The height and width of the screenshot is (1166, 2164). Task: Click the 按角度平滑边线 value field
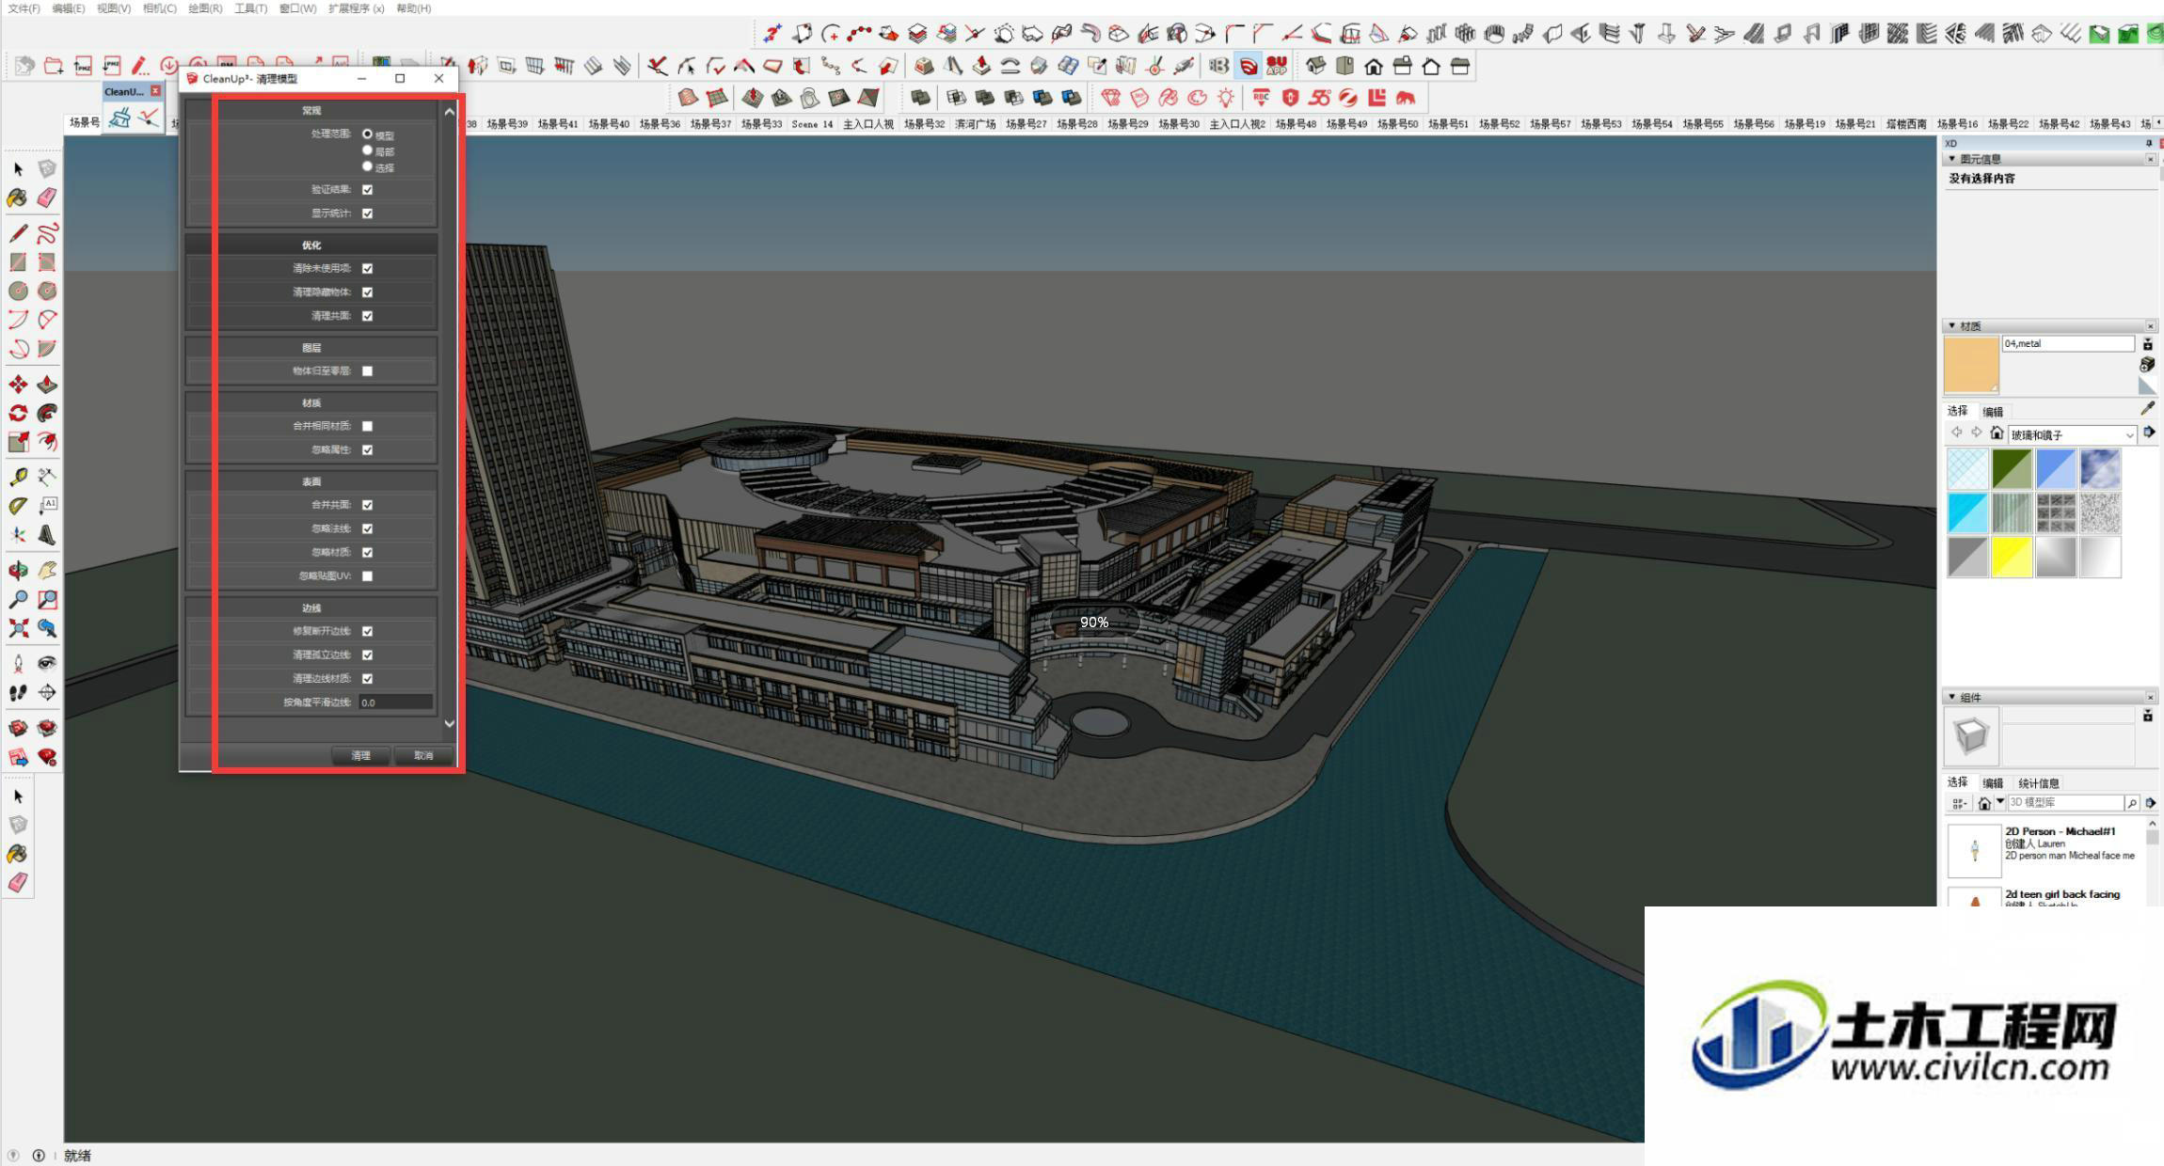pos(395,702)
